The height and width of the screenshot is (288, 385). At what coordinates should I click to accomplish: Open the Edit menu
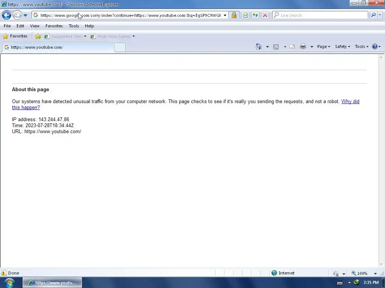(20, 26)
